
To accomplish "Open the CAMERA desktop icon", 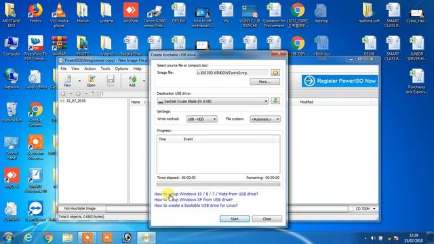I will (12, 211).
